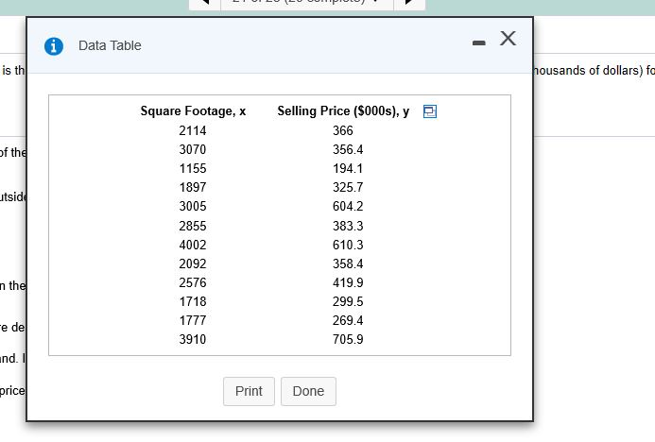Select selling price value 610.3
This screenshot has width=655, height=442.
point(348,245)
